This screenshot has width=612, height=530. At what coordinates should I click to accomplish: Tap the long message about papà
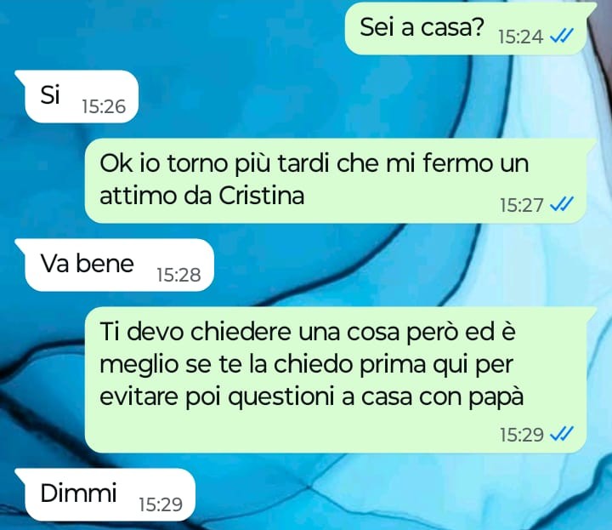336,380
